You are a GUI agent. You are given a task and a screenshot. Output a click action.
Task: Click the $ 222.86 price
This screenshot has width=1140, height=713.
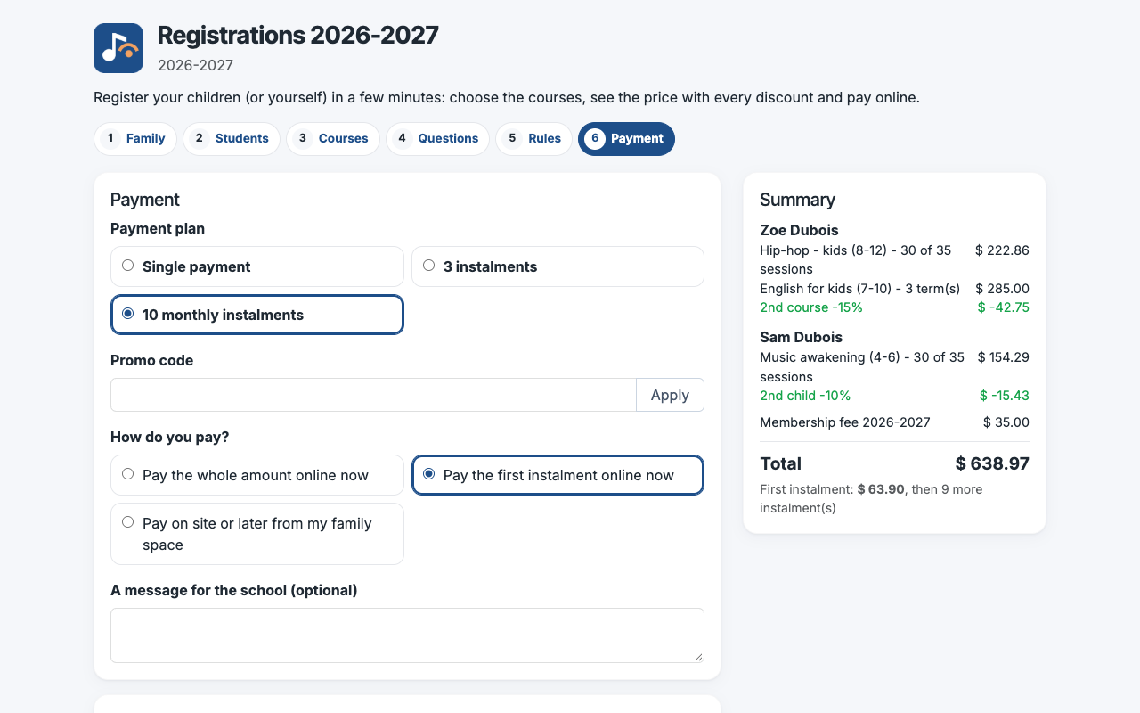tap(1002, 250)
